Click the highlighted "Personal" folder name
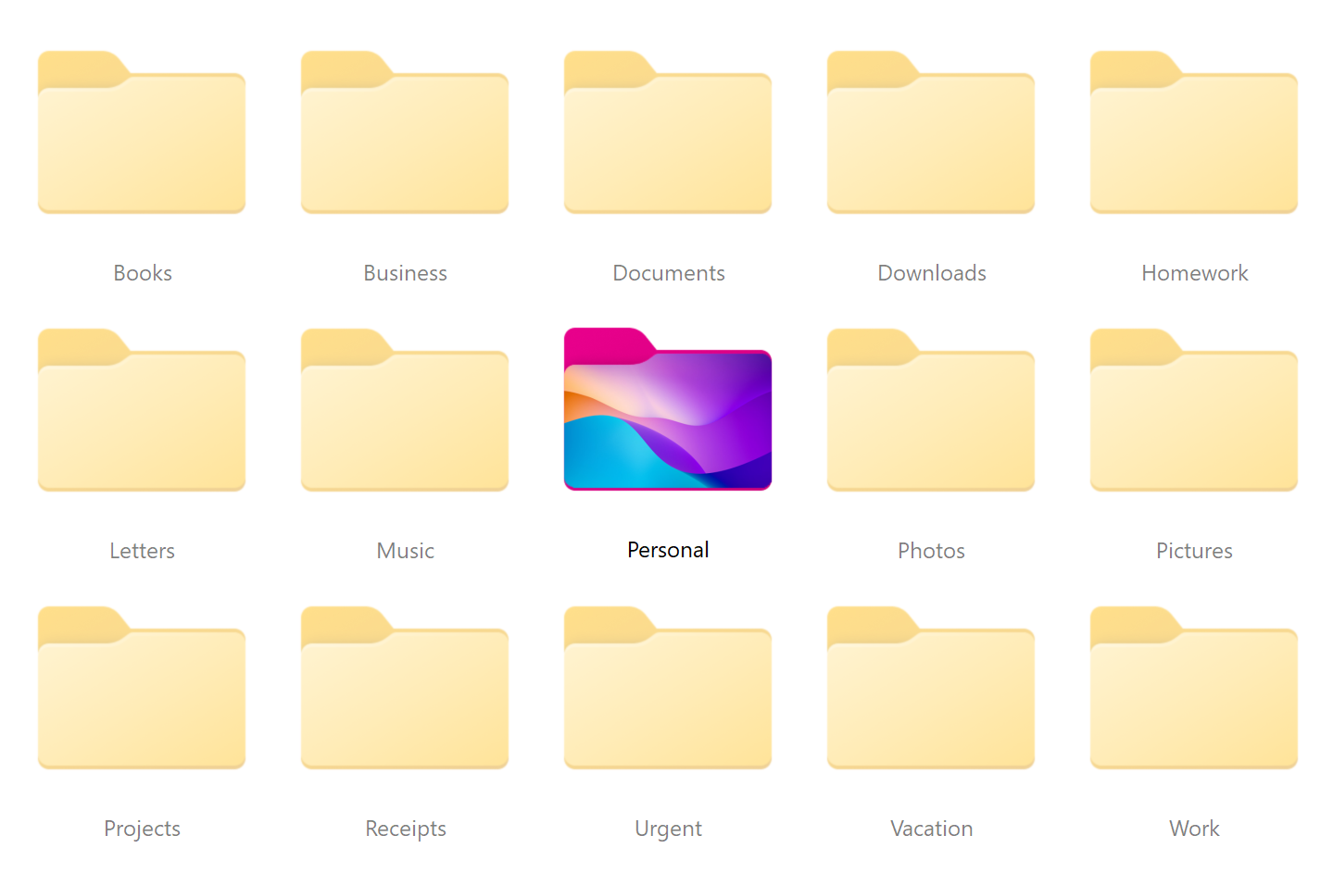The width and height of the screenshot is (1333, 873). (668, 550)
